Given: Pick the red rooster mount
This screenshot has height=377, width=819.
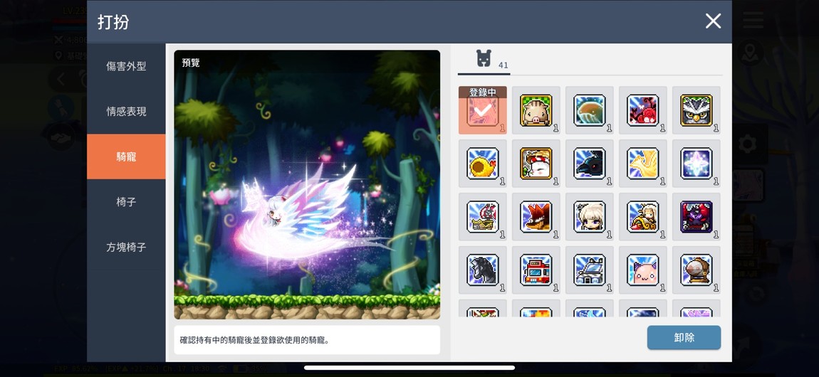Looking at the screenshot, I should [536, 217].
